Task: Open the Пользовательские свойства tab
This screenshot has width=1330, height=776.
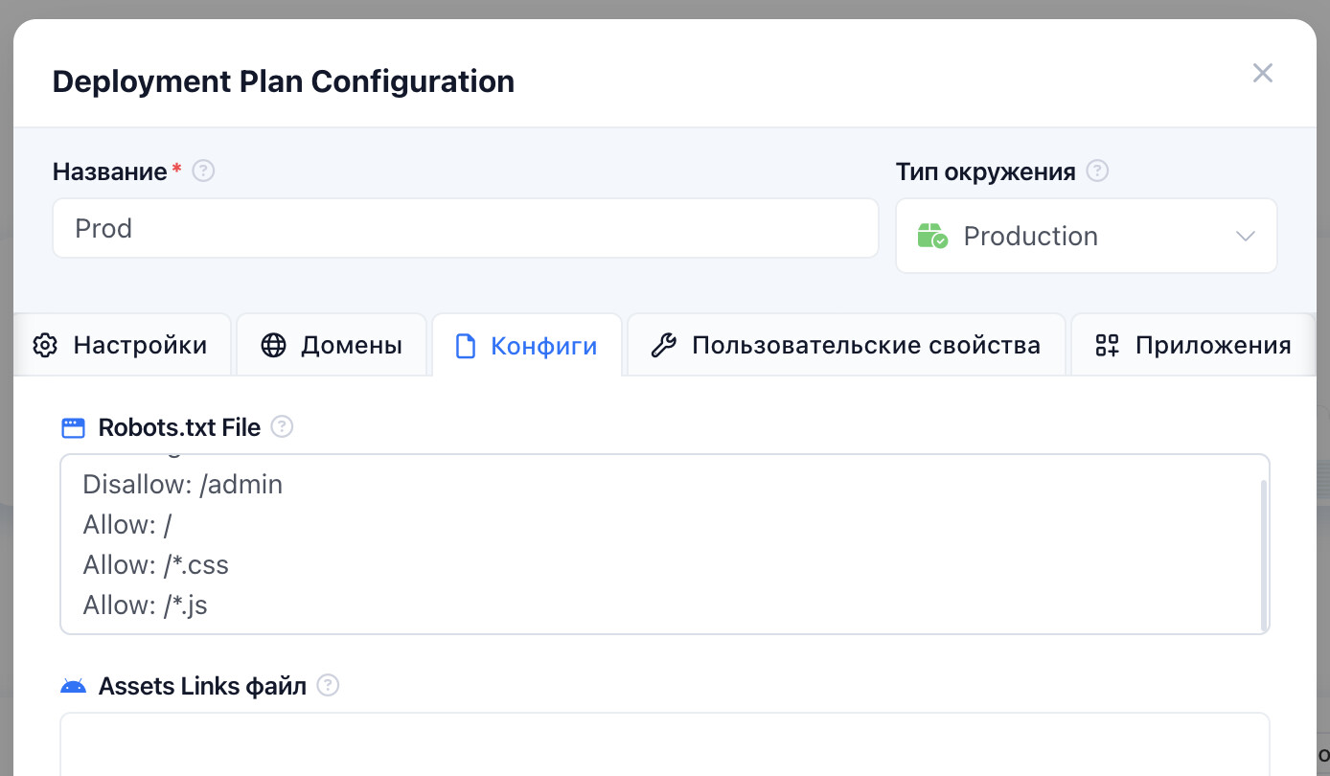Action: pos(846,345)
